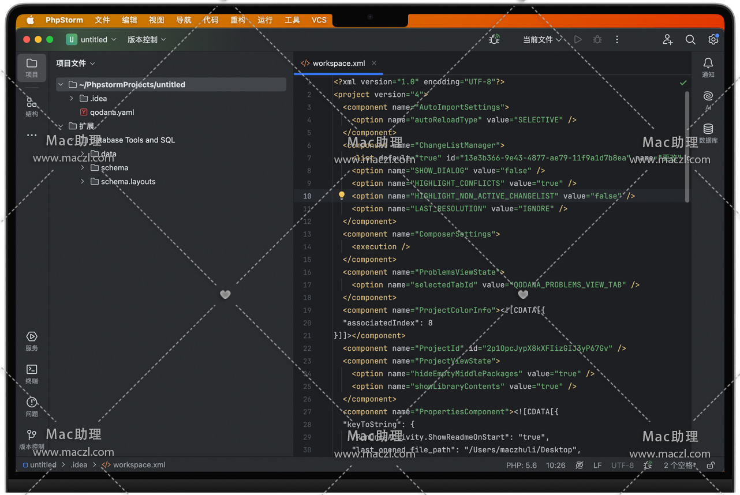Toggle the read-only lock icon in status bar
740x495 pixels.
711,465
